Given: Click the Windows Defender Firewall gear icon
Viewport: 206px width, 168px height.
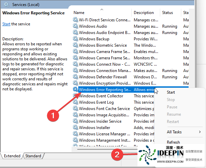Looking at the screenshot, I should 75,77.
